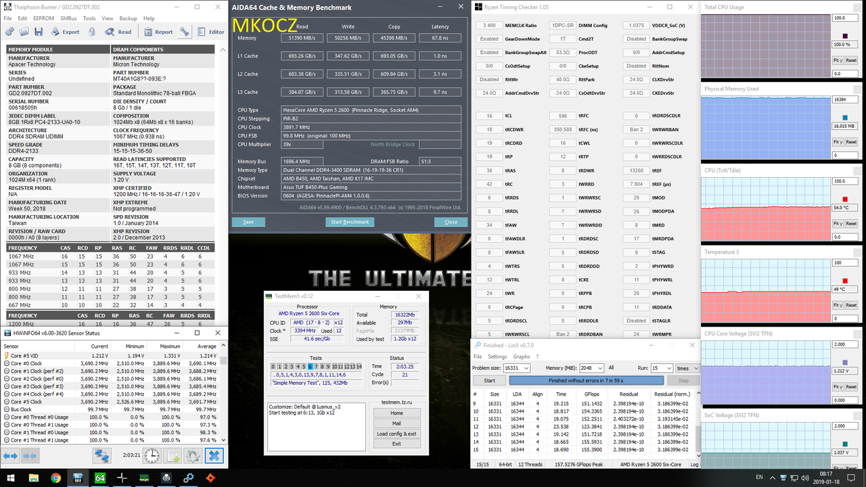Open the LinX Graphs menu
This screenshot has width=866, height=487.
tap(522, 356)
